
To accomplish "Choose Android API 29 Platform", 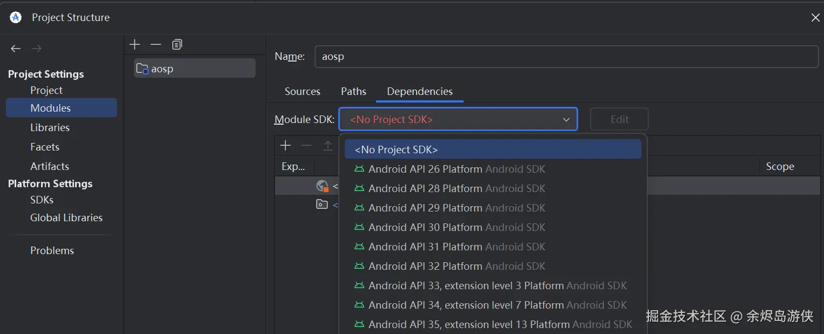I will pos(493,208).
